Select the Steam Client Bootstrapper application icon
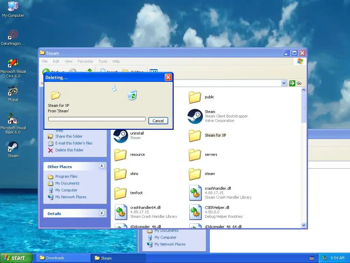350x263 pixels. tap(195, 116)
